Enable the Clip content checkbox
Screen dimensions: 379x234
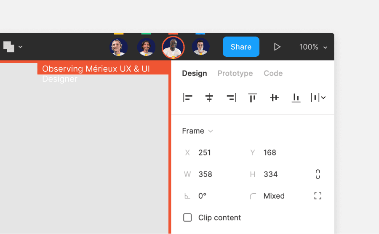point(187,218)
